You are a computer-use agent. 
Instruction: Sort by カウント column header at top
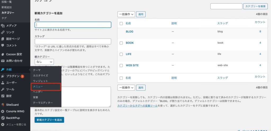(x=260, y=22)
